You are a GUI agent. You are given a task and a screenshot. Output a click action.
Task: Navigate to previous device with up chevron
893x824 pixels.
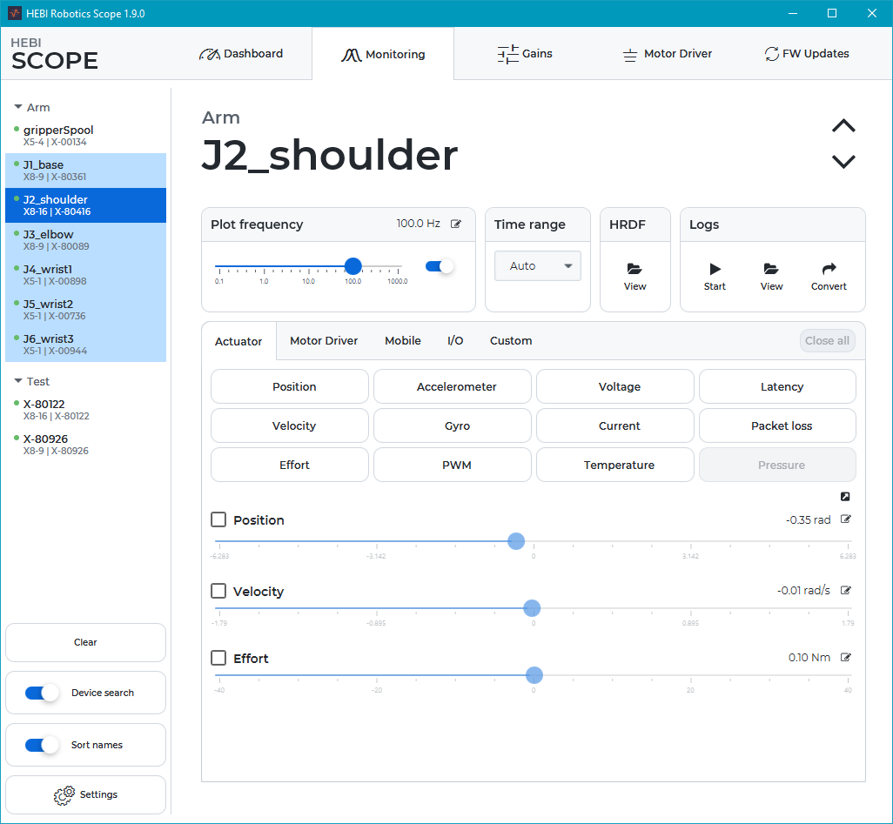843,126
